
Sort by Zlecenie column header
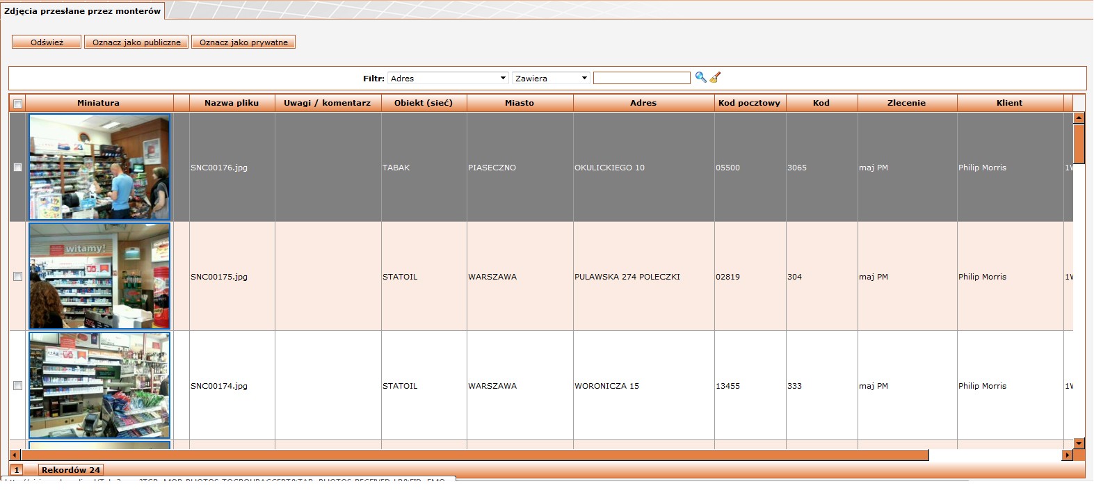[906, 103]
